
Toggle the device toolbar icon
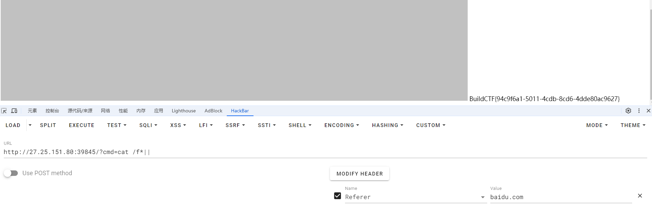14,111
